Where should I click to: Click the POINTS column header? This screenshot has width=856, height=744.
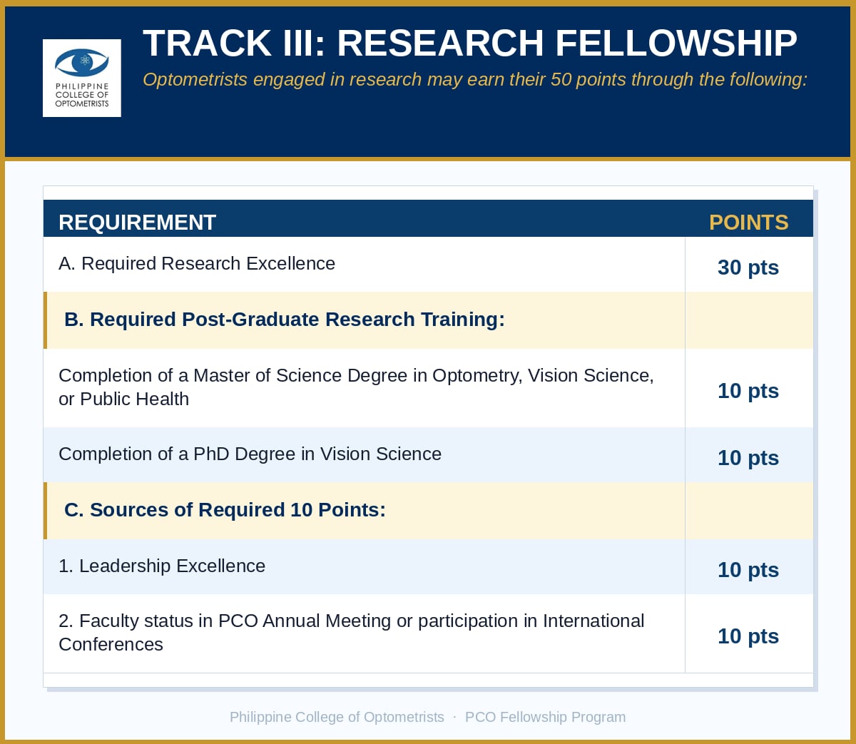749,223
